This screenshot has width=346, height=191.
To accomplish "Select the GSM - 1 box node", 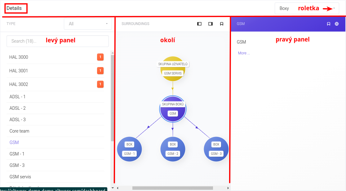I will point(129,149).
